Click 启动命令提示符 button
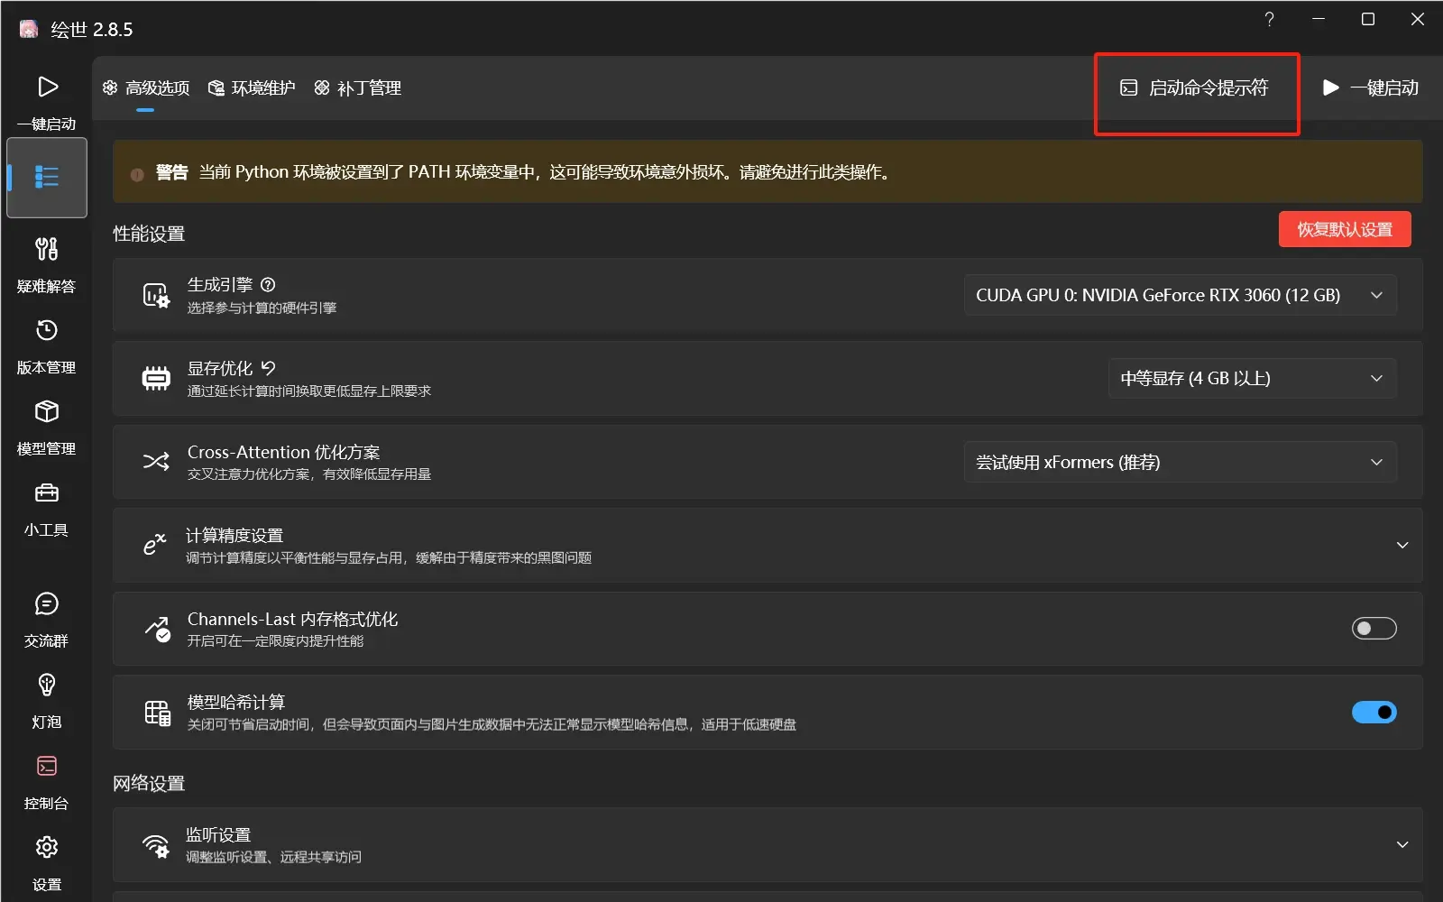Viewport: 1443px width, 902px height. click(x=1195, y=87)
